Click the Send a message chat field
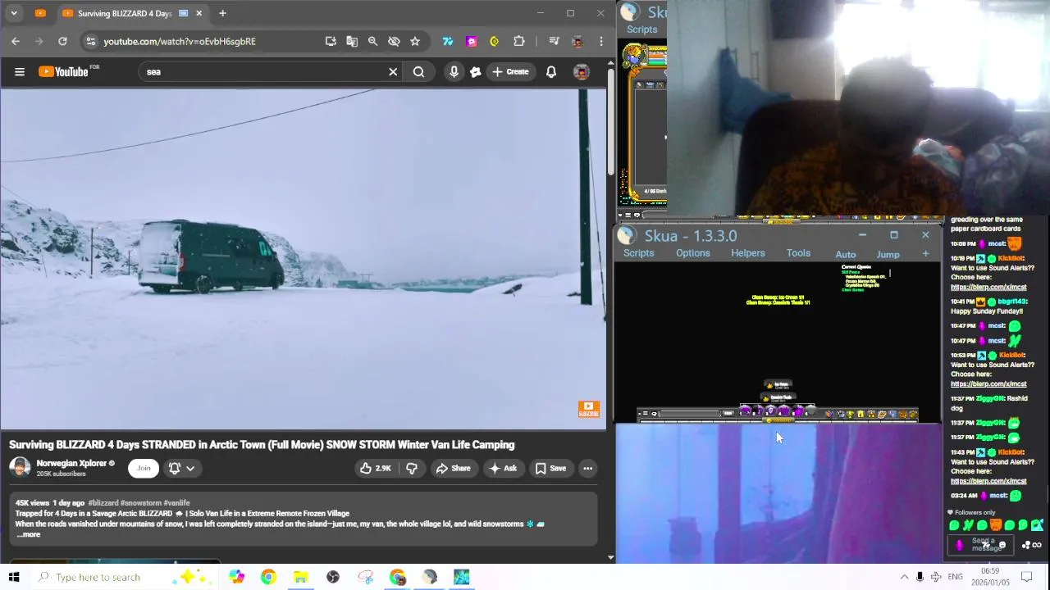 (982, 545)
